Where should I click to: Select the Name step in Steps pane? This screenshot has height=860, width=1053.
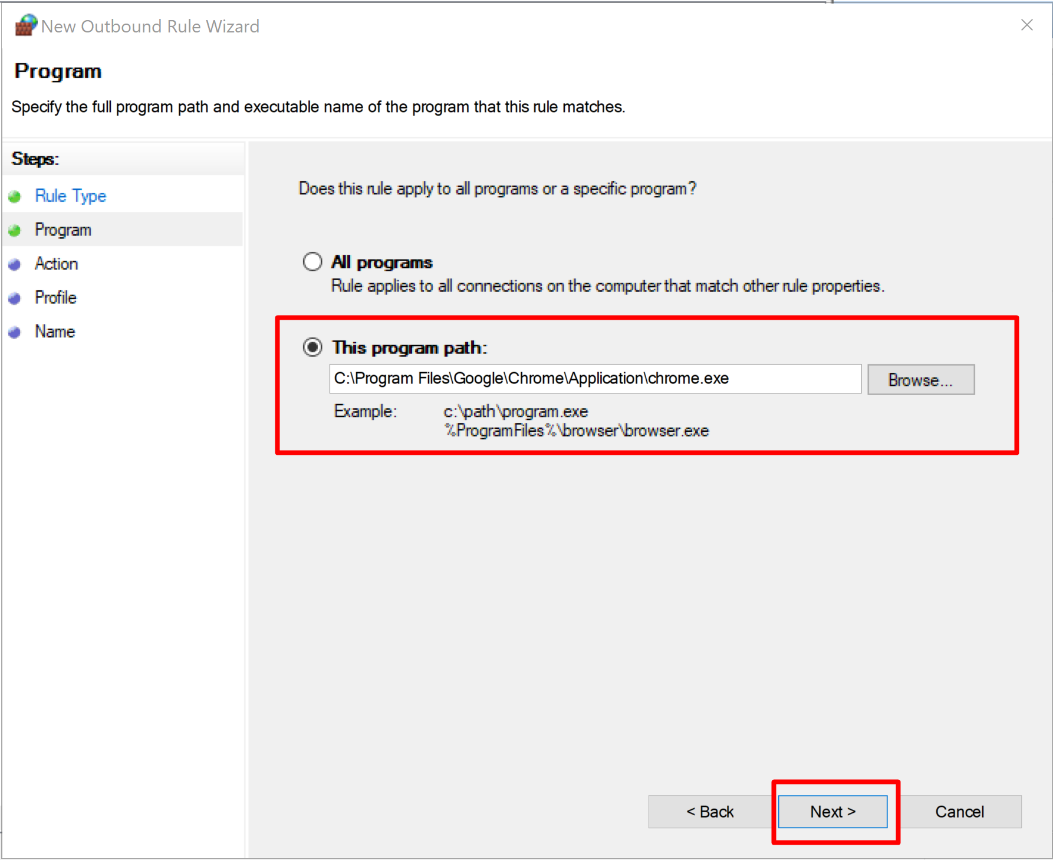click(54, 331)
